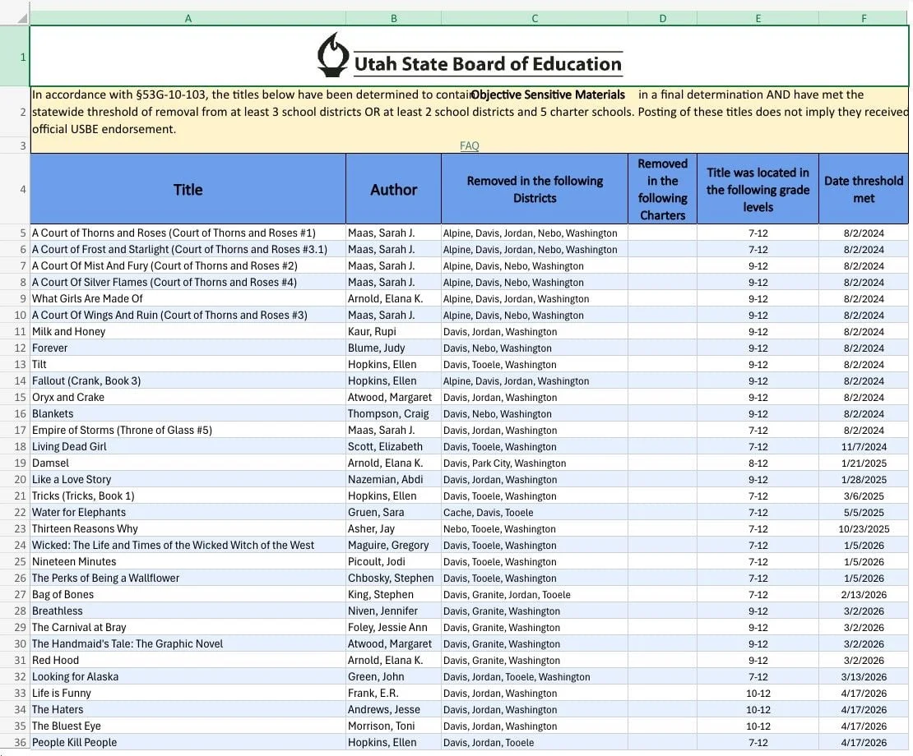Click cell 'What Girls Are Made Of'
The height and width of the screenshot is (756, 913).
(x=188, y=298)
